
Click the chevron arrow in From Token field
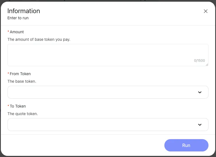pos(200,92)
